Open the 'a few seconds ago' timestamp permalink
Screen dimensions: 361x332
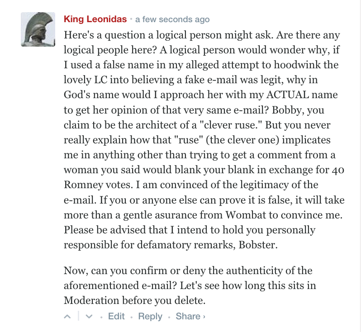click(x=172, y=19)
